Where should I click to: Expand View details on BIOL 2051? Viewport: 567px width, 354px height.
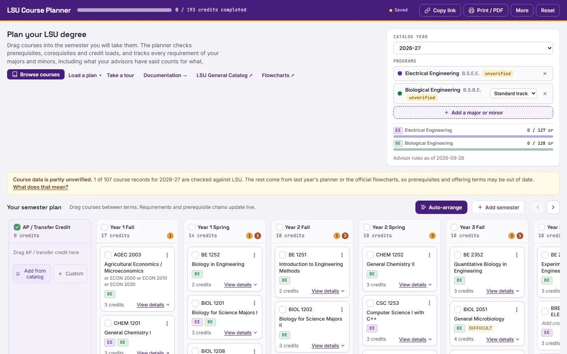click(503, 339)
